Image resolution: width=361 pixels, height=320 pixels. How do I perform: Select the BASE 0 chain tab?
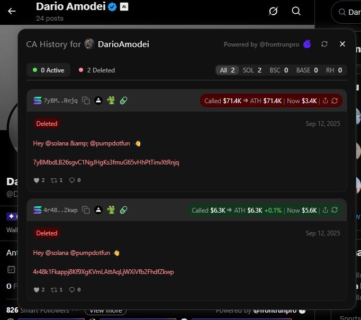tap(307, 70)
